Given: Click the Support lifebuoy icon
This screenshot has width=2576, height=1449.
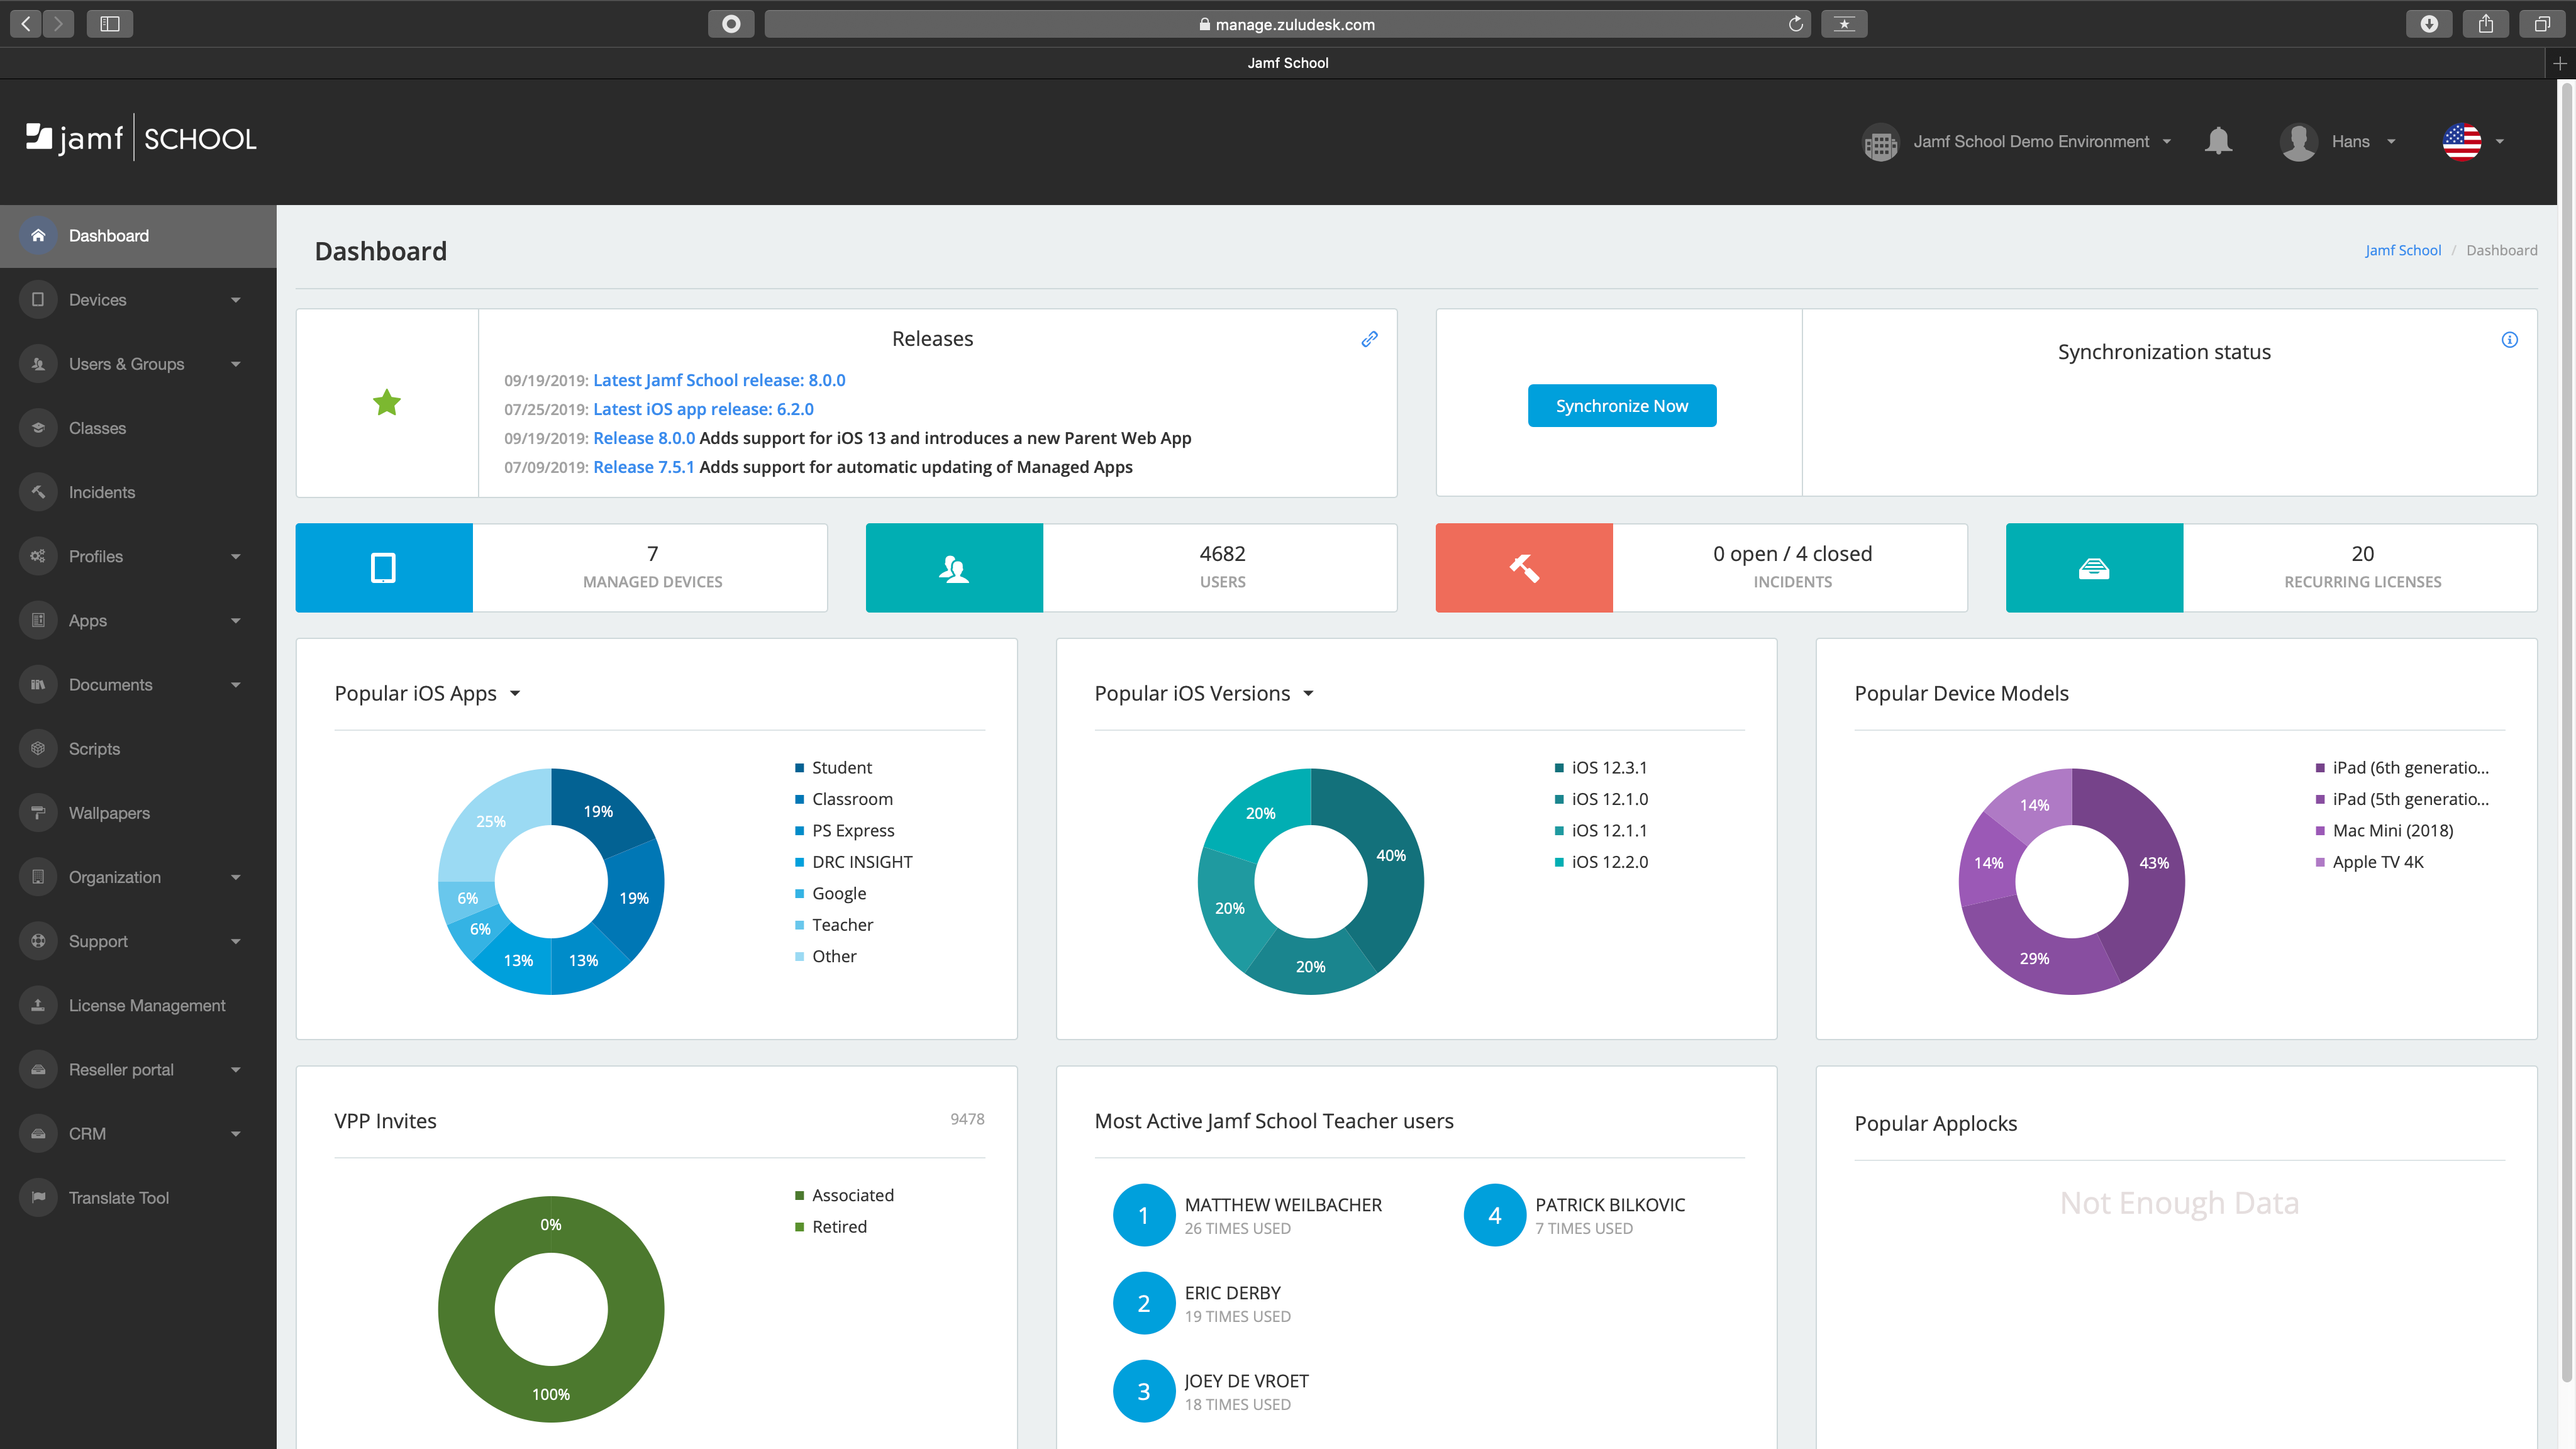Looking at the screenshot, I should (x=38, y=941).
